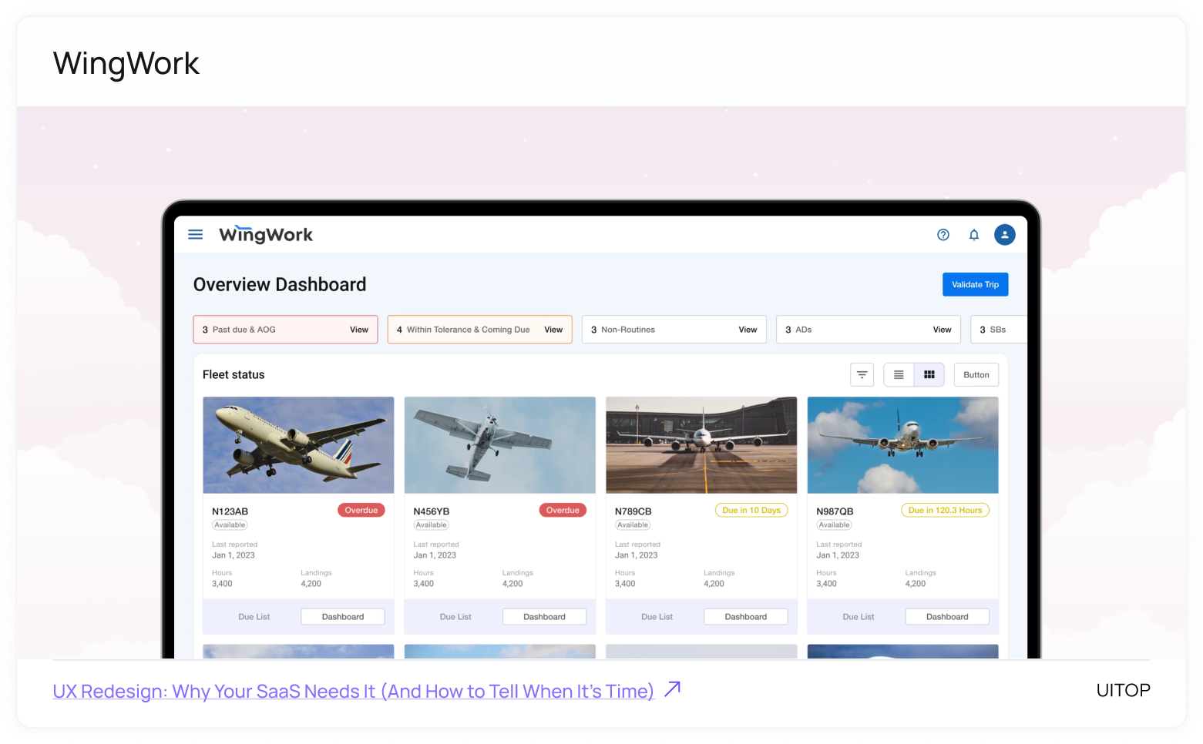View Past due & AOG items
The height and width of the screenshot is (744, 1203).
point(359,330)
